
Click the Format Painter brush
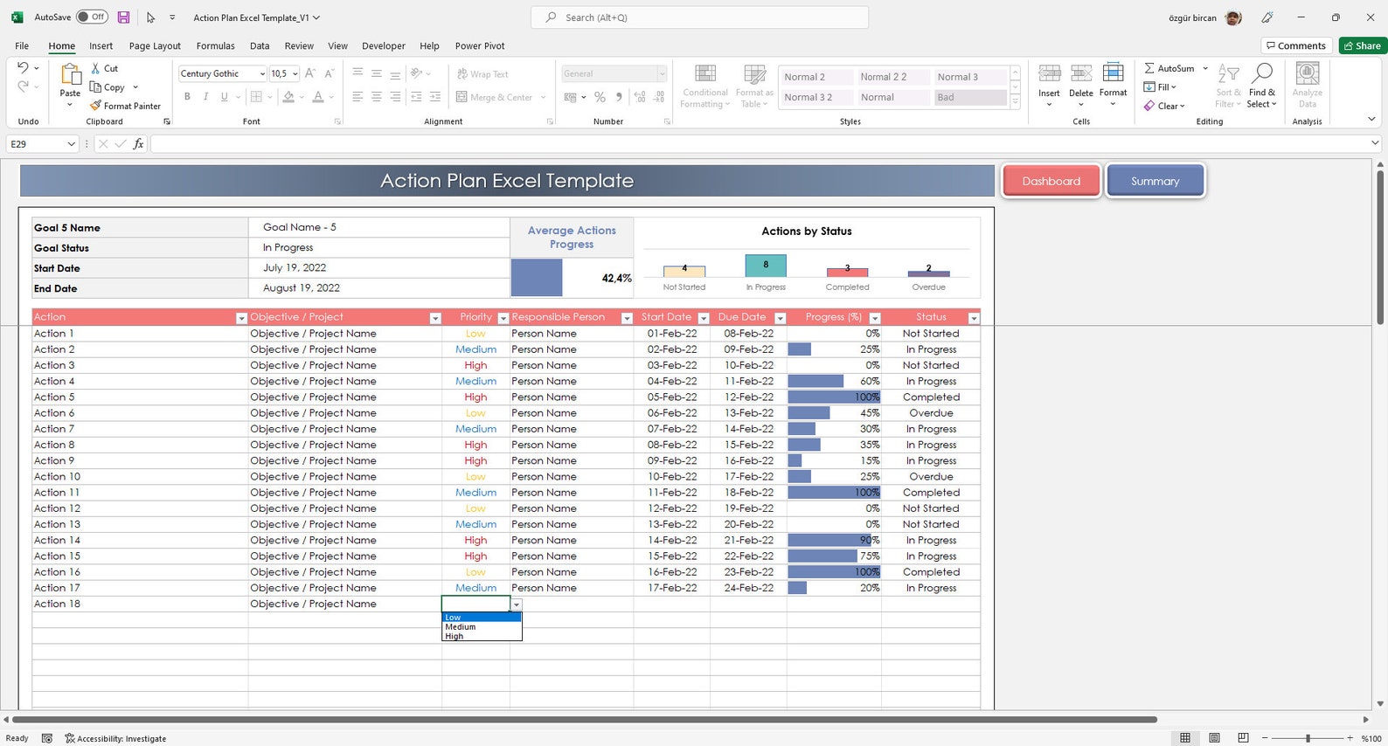tap(96, 106)
